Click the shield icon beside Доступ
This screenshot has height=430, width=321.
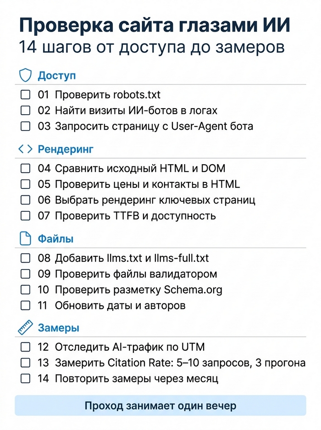[x=25, y=76]
